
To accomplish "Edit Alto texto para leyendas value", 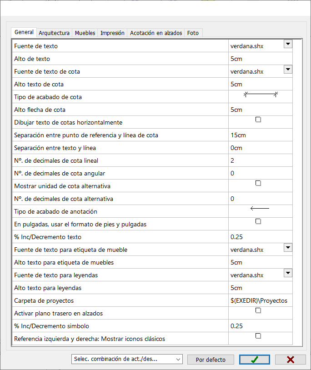I will (261, 288).
